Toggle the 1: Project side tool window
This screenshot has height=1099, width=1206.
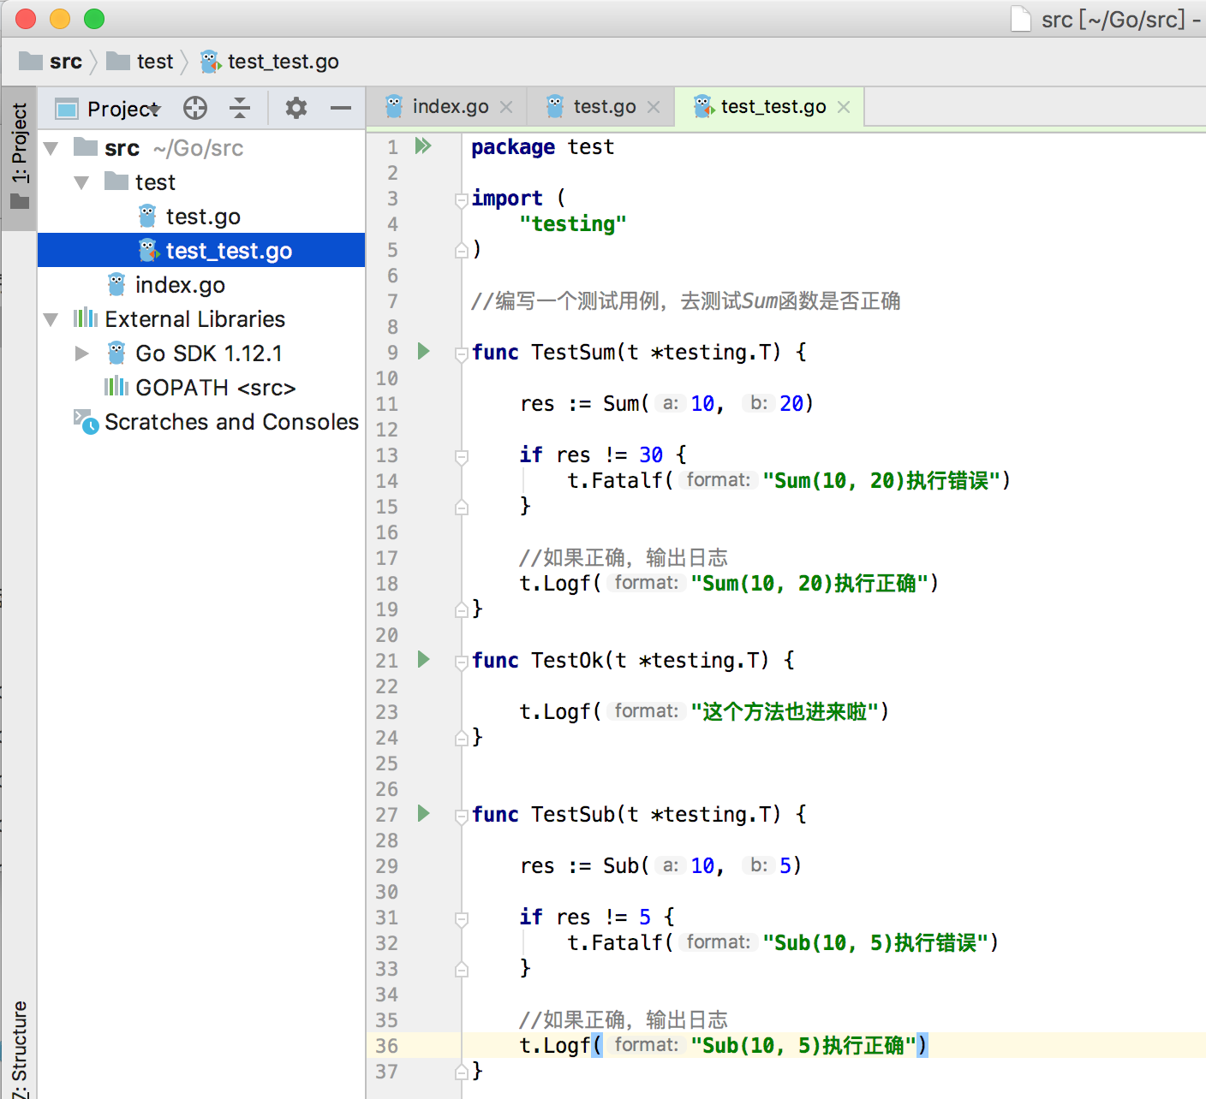coord(19,157)
